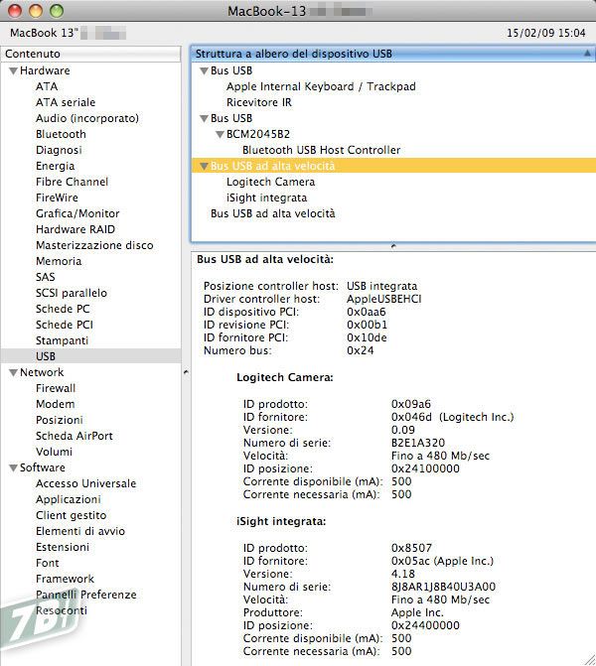Open Applicazioni under Software

pos(69,499)
